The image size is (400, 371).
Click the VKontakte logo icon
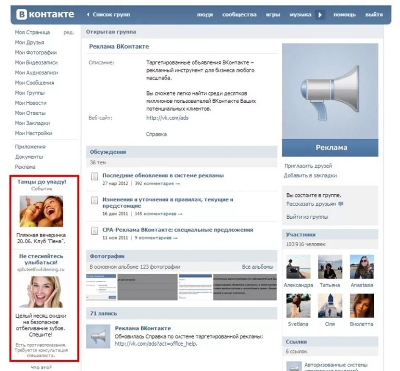point(22,14)
